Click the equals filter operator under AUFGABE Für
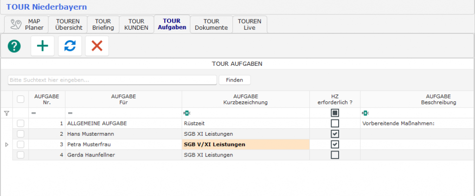The image size is (475, 196). [x=70, y=113]
